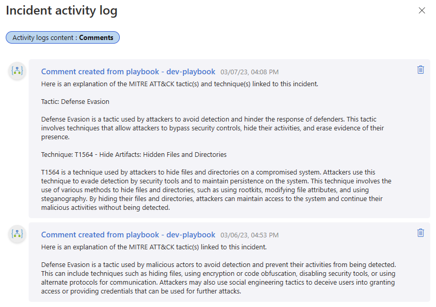
Task: Open the Activity logs content filter pill
Action: pyautogui.click(x=63, y=37)
